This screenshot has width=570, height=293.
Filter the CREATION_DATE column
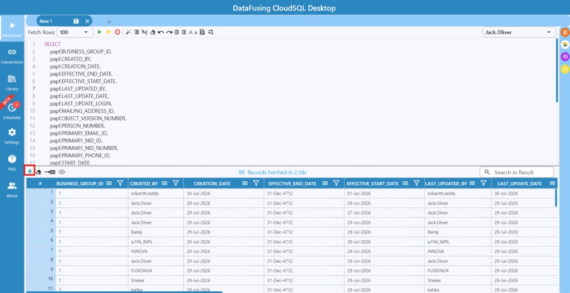[256, 183]
